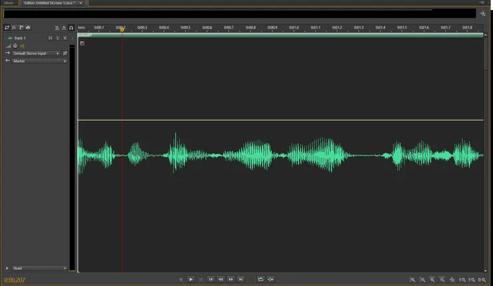This screenshot has width=493, height=286.
Task: Click the Track 1 volume knob
Action: [x=15, y=46]
